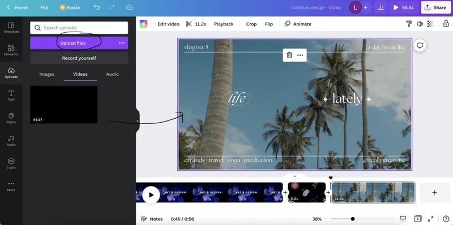The width and height of the screenshot is (453, 225).
Task: Trim video with scissors 11.2s
Action: pyautogui.click(x=195, y=24)
